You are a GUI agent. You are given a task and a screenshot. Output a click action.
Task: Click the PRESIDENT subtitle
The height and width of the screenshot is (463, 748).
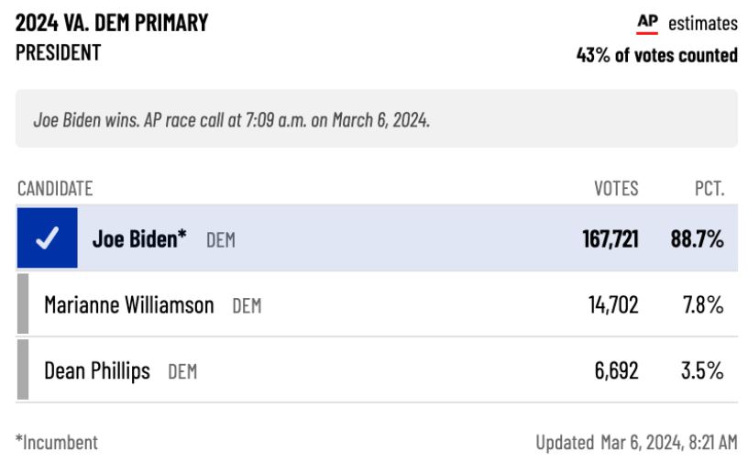58,52
